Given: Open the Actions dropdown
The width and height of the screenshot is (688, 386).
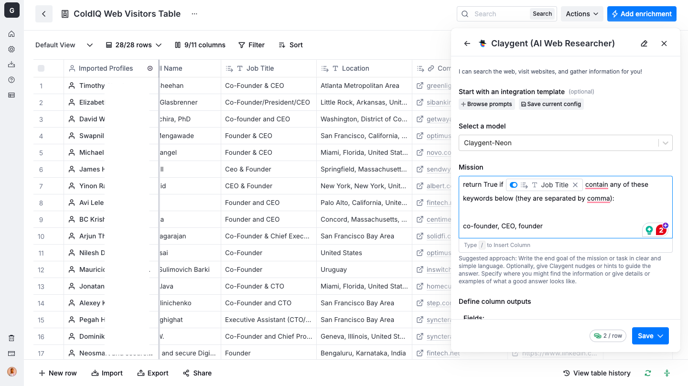Looking at the screenshot, I should pyautogui.click(x=582, y=14).
